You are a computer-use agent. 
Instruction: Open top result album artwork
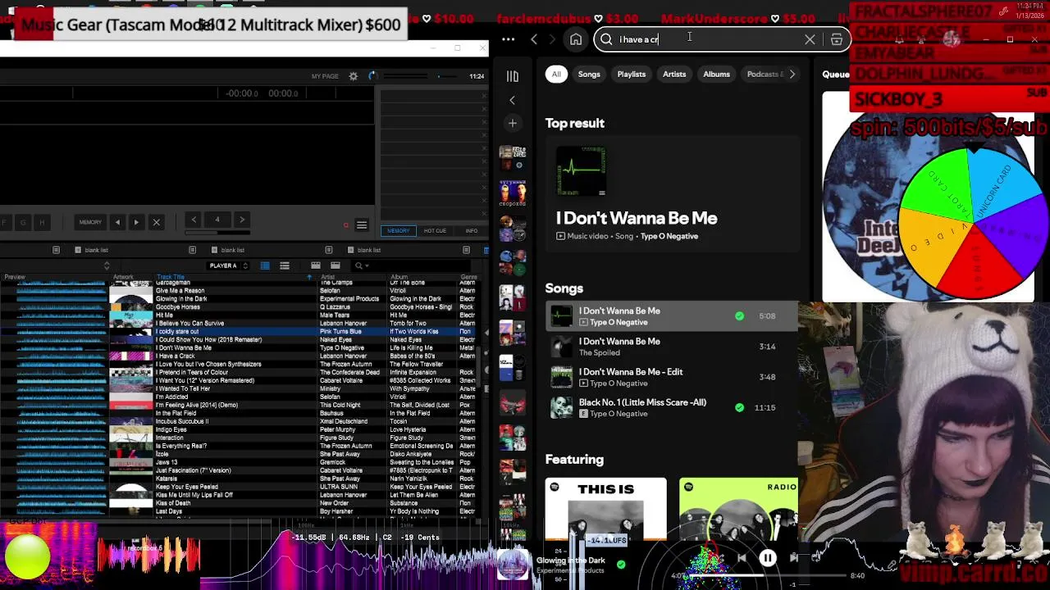(x=581, y=170)
